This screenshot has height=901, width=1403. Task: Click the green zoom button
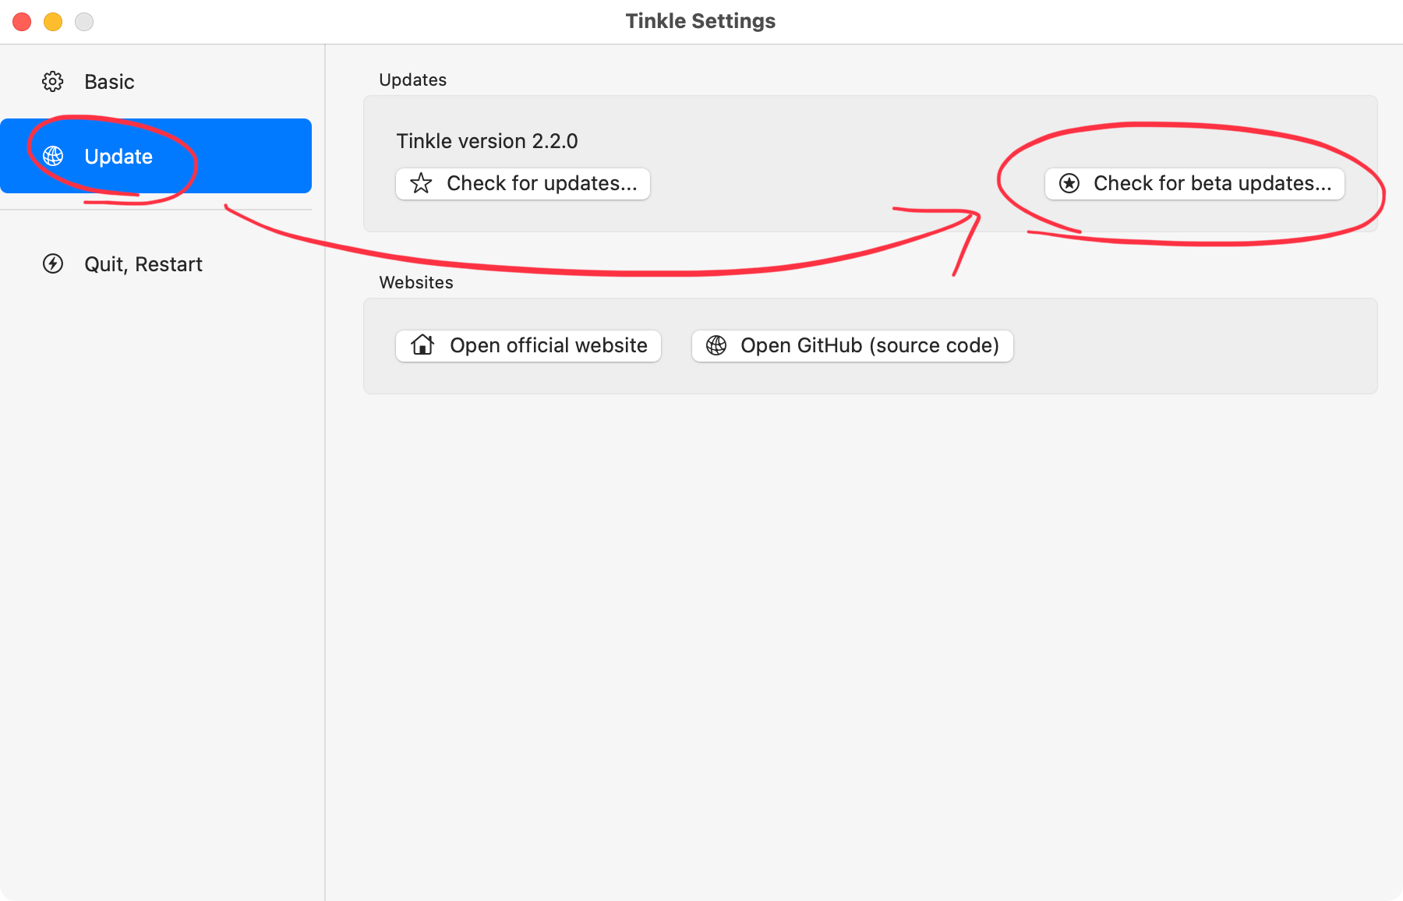(x=83, y=21)
